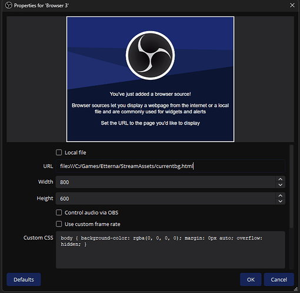Click into the Height field showing 600
Viewport: 300px width, 293px height.
(x=166, y=198)
